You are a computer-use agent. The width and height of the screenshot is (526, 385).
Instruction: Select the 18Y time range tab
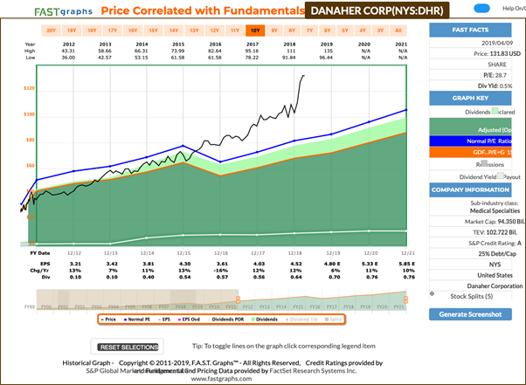click(x=92, y=31)
